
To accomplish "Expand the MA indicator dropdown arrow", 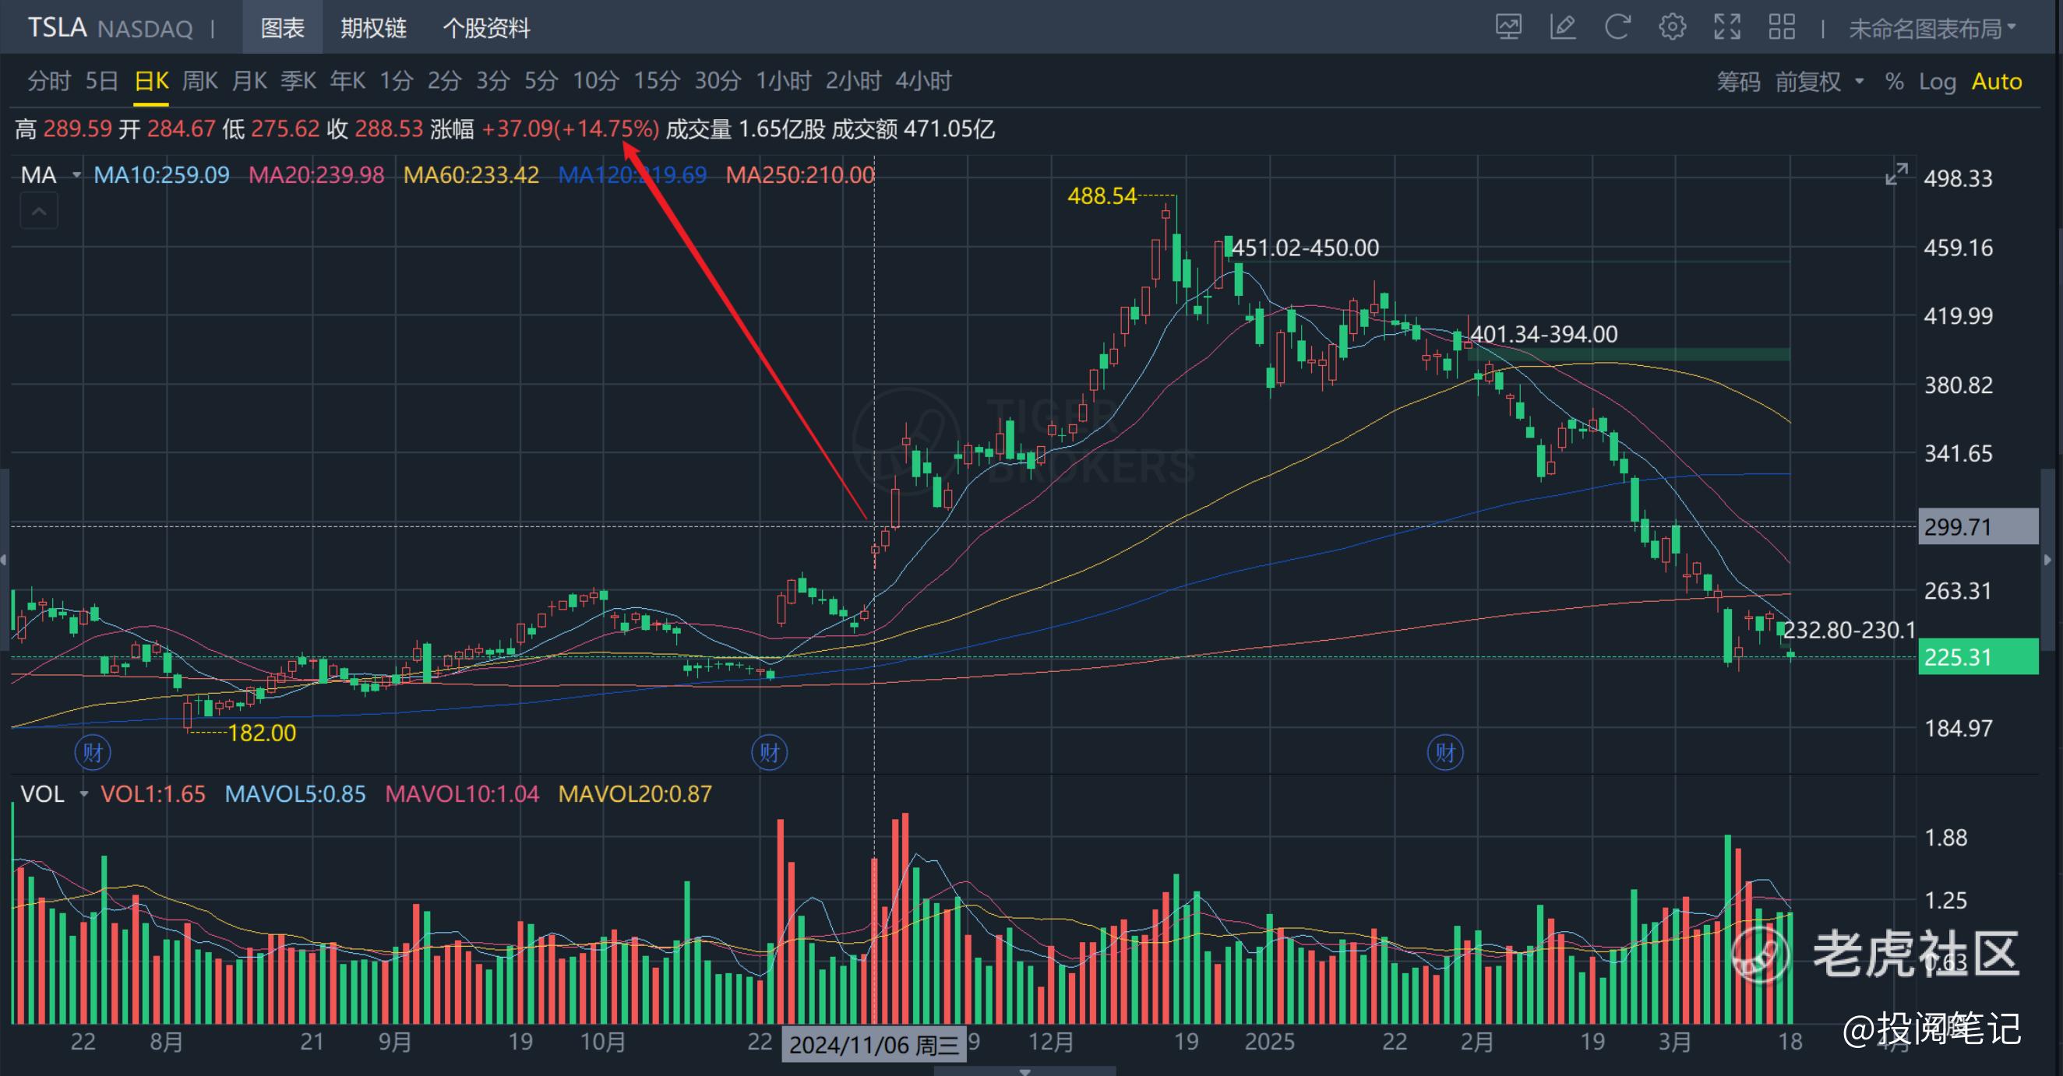I will [76, 175].
